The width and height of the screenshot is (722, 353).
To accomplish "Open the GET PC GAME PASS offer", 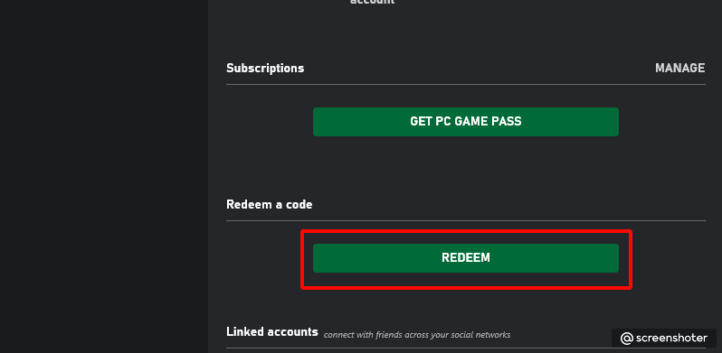I will (x=466, y=122).
